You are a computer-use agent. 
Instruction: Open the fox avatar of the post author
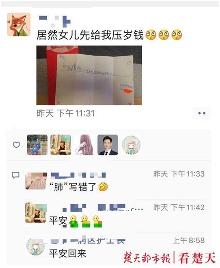(x=19, y=24)
